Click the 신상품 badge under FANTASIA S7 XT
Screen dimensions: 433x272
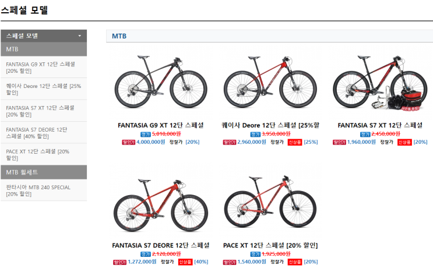coord(404,142)
